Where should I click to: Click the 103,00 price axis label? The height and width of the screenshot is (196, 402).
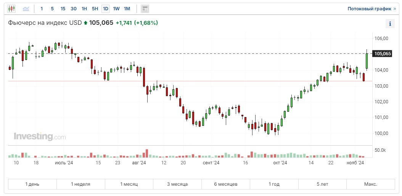(x=381, y=86)
